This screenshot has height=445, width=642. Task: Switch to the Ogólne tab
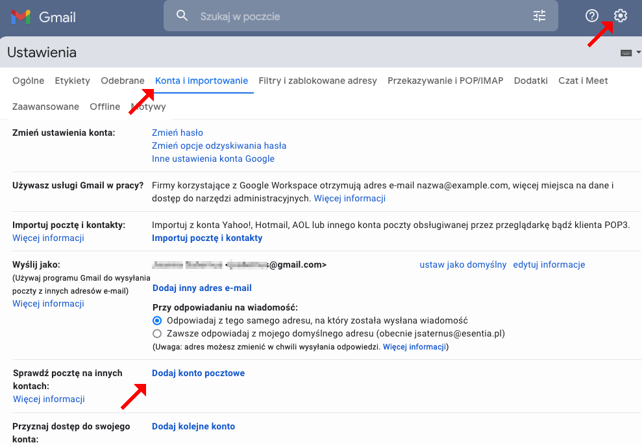pyautogui.click(x=28, y=81)
